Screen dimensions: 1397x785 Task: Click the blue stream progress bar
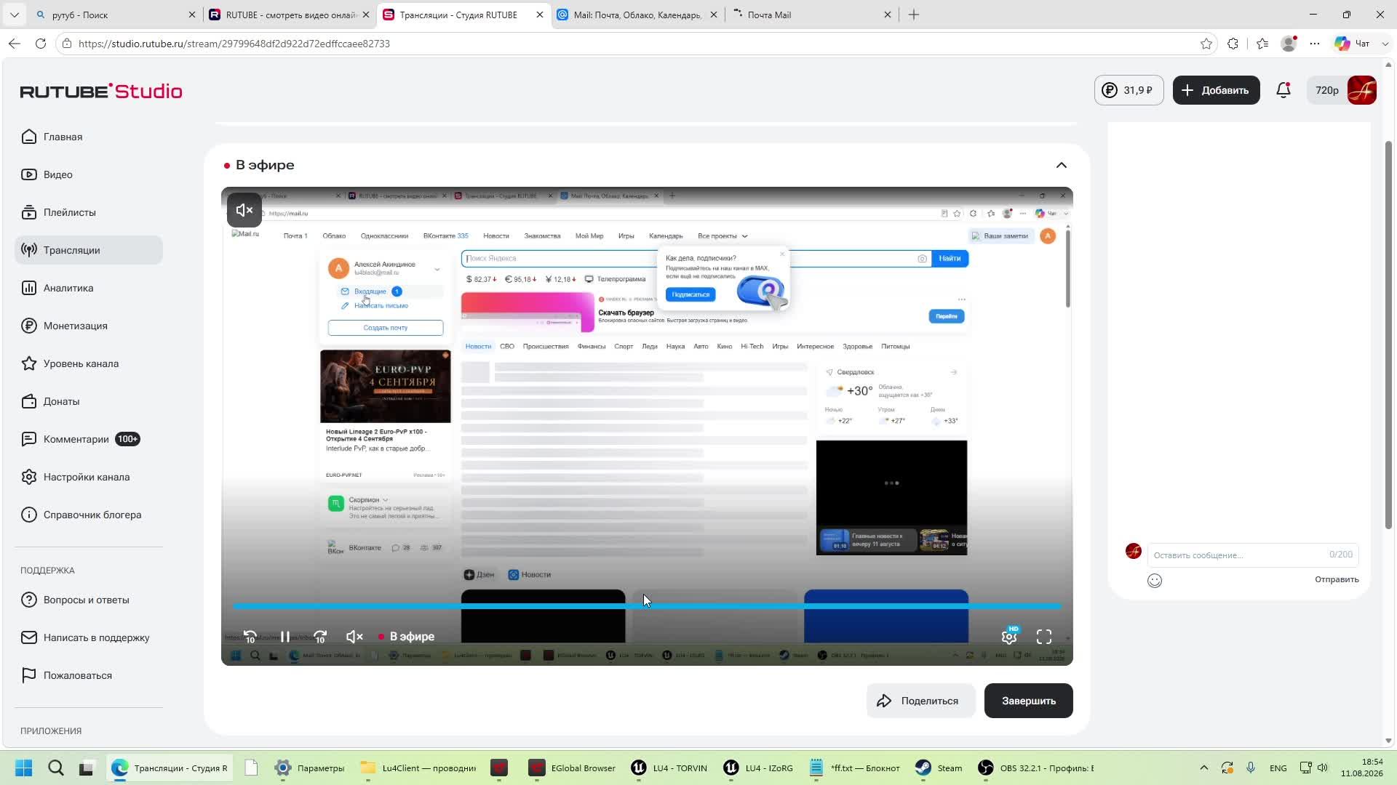point(647,605)
